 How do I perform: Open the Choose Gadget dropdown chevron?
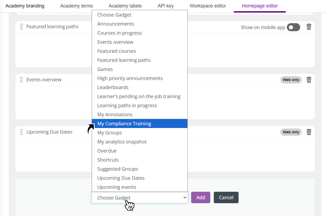tap(185, 197)
